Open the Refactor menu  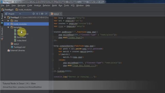click(46, 5)
